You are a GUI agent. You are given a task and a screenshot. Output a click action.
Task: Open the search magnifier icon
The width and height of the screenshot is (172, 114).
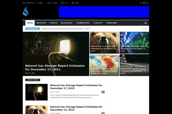pos(145,23)
